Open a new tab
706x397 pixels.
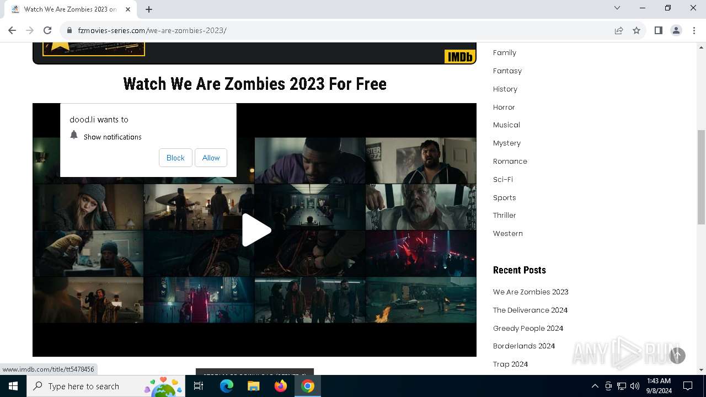[149, 9]
